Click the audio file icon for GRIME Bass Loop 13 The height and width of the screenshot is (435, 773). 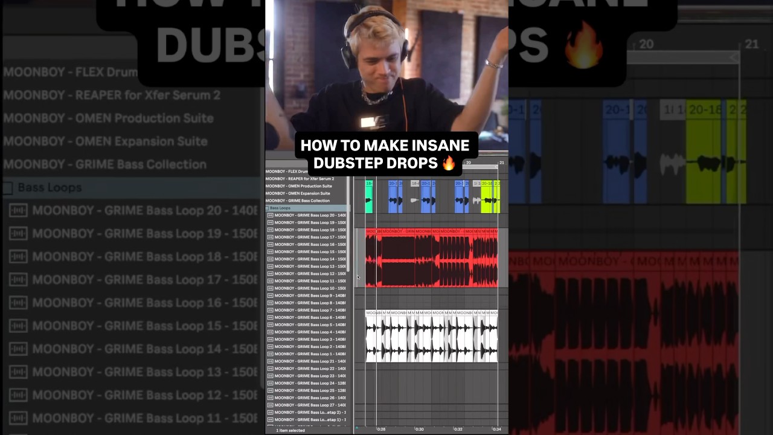click(x=270, y=266)
